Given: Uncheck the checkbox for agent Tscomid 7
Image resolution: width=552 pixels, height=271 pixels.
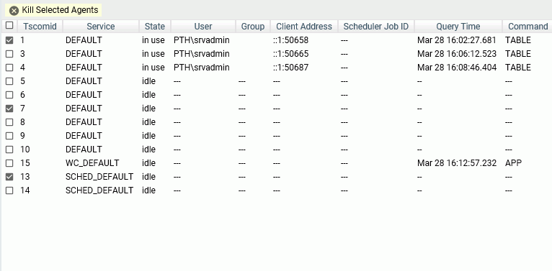Looking at the screenshot, I should tap(9, 109).
